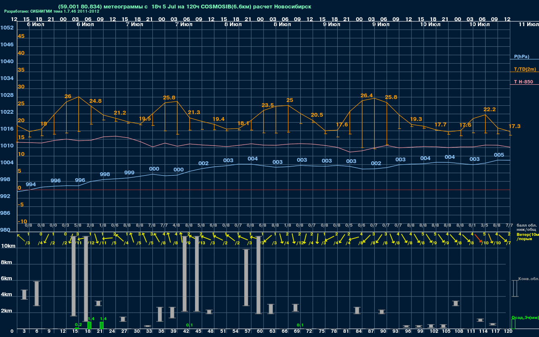Click the 0.2 precipitation amount label
Viewport: 539px width, 337px height.
coord(78,325)
